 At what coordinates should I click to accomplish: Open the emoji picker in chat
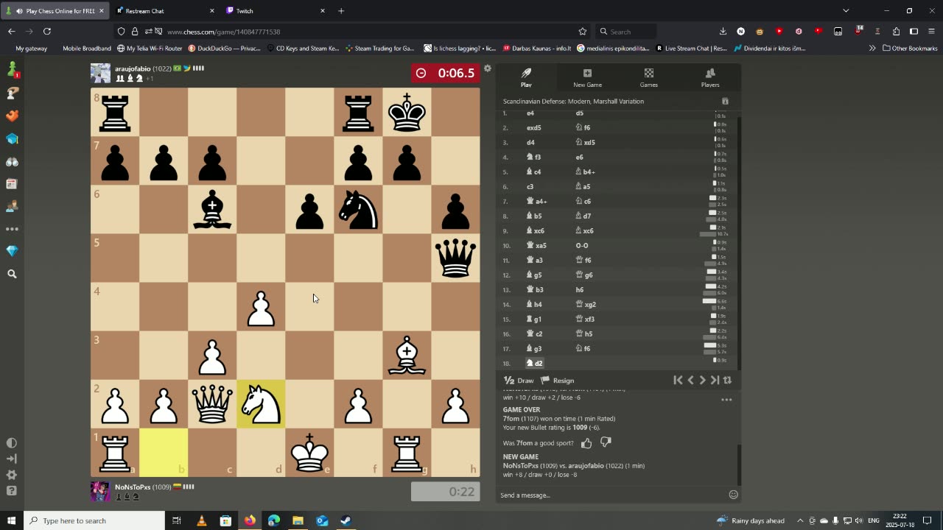tap(733, 495)
